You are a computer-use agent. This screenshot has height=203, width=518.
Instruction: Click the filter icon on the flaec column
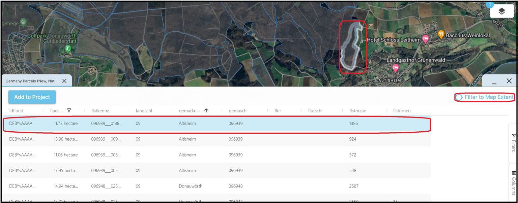coord(70,110)
